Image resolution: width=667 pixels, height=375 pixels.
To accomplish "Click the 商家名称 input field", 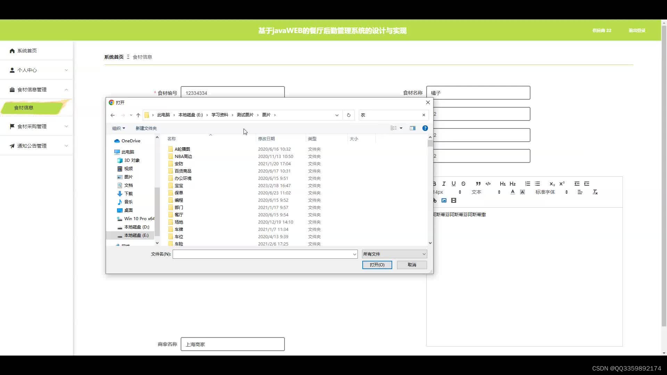I will (x=233, y=344).
